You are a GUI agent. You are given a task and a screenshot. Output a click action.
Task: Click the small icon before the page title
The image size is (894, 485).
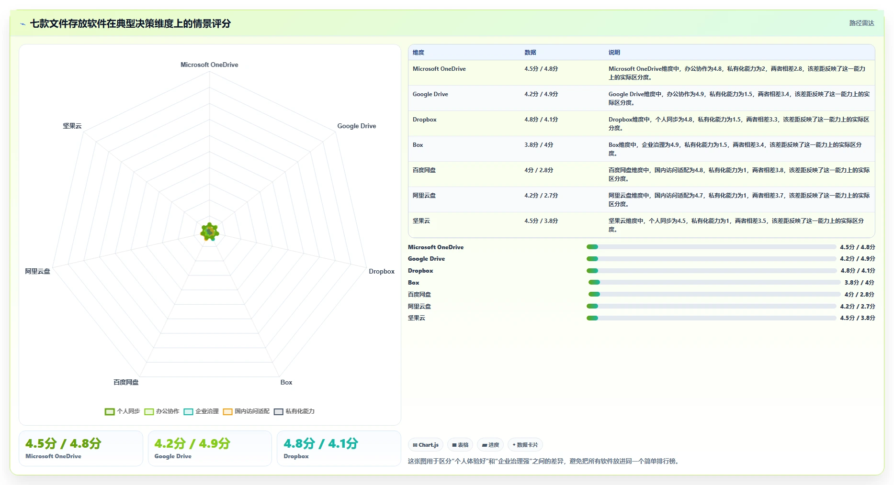(23, 24)
